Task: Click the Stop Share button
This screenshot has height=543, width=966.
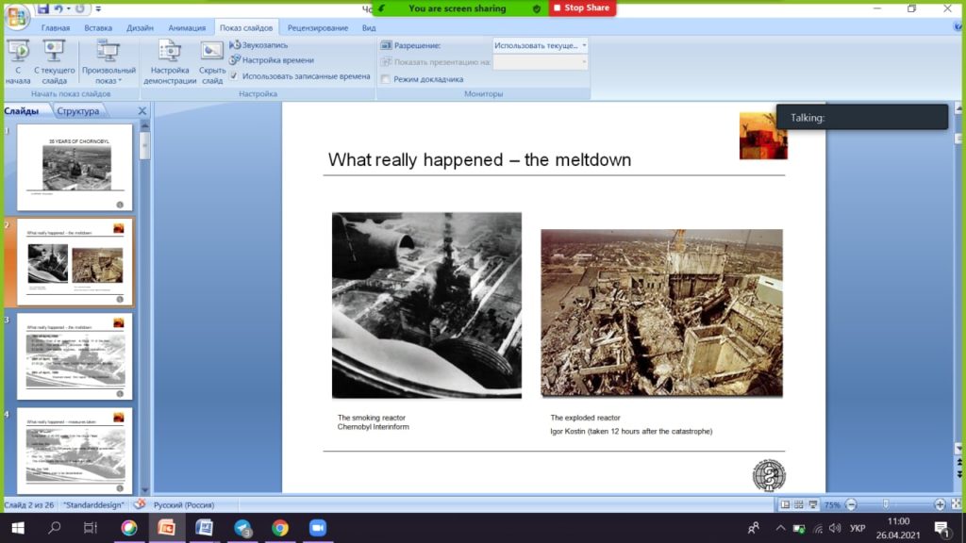Action: pos(582,8)
